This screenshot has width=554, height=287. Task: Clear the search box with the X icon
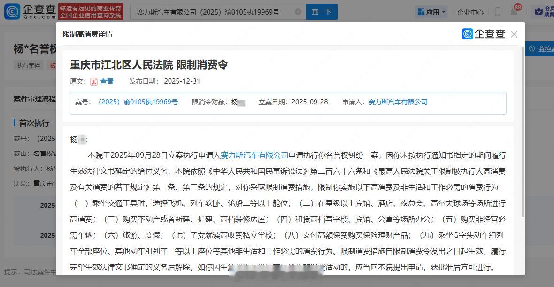[x=298, y=12]
